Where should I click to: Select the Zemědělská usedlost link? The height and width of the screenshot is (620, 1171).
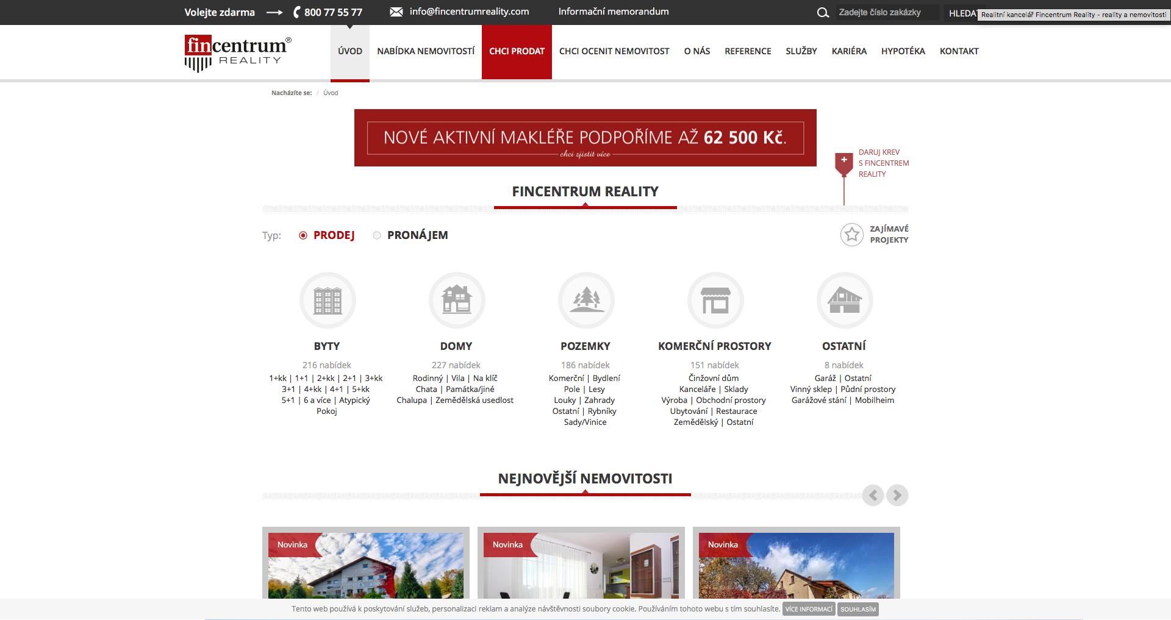(474, 401)
